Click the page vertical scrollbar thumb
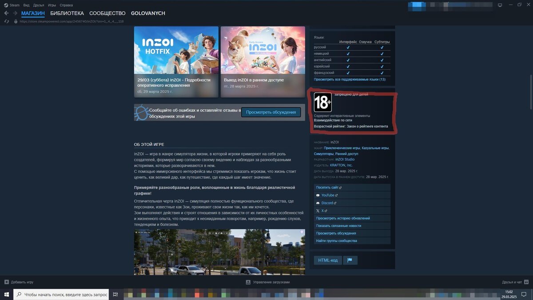The height and width of the screenshot is (300, 533). click(531, 91)
